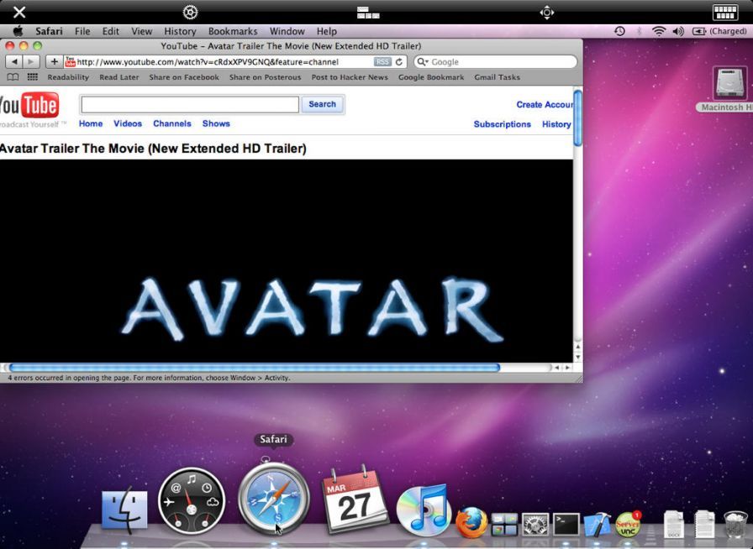This screenshot has height=549, width=753.
Task: Click the YouTube Search button
Action: click(322, 104)
